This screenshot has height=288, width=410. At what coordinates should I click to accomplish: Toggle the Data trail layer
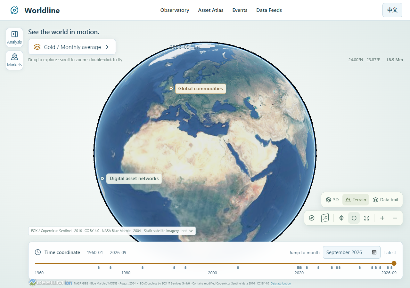(x=385, y=200)
